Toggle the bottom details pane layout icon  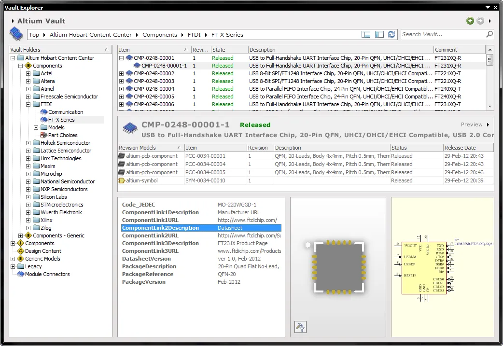tap(366, 34)
